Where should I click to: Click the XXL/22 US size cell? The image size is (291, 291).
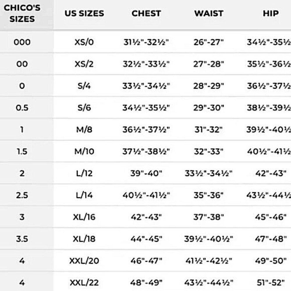pyautogui.click(x=84, y=283)
